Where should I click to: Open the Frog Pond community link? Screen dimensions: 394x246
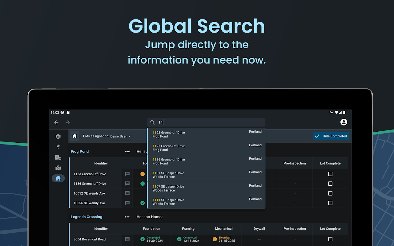(x=80, y=152)
